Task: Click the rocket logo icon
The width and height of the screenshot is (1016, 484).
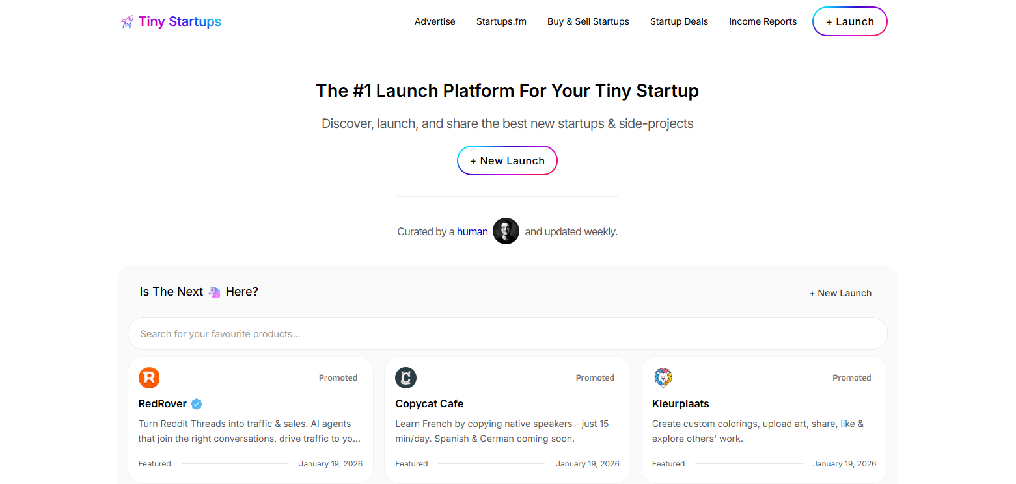Action: (x=128, y=22)
